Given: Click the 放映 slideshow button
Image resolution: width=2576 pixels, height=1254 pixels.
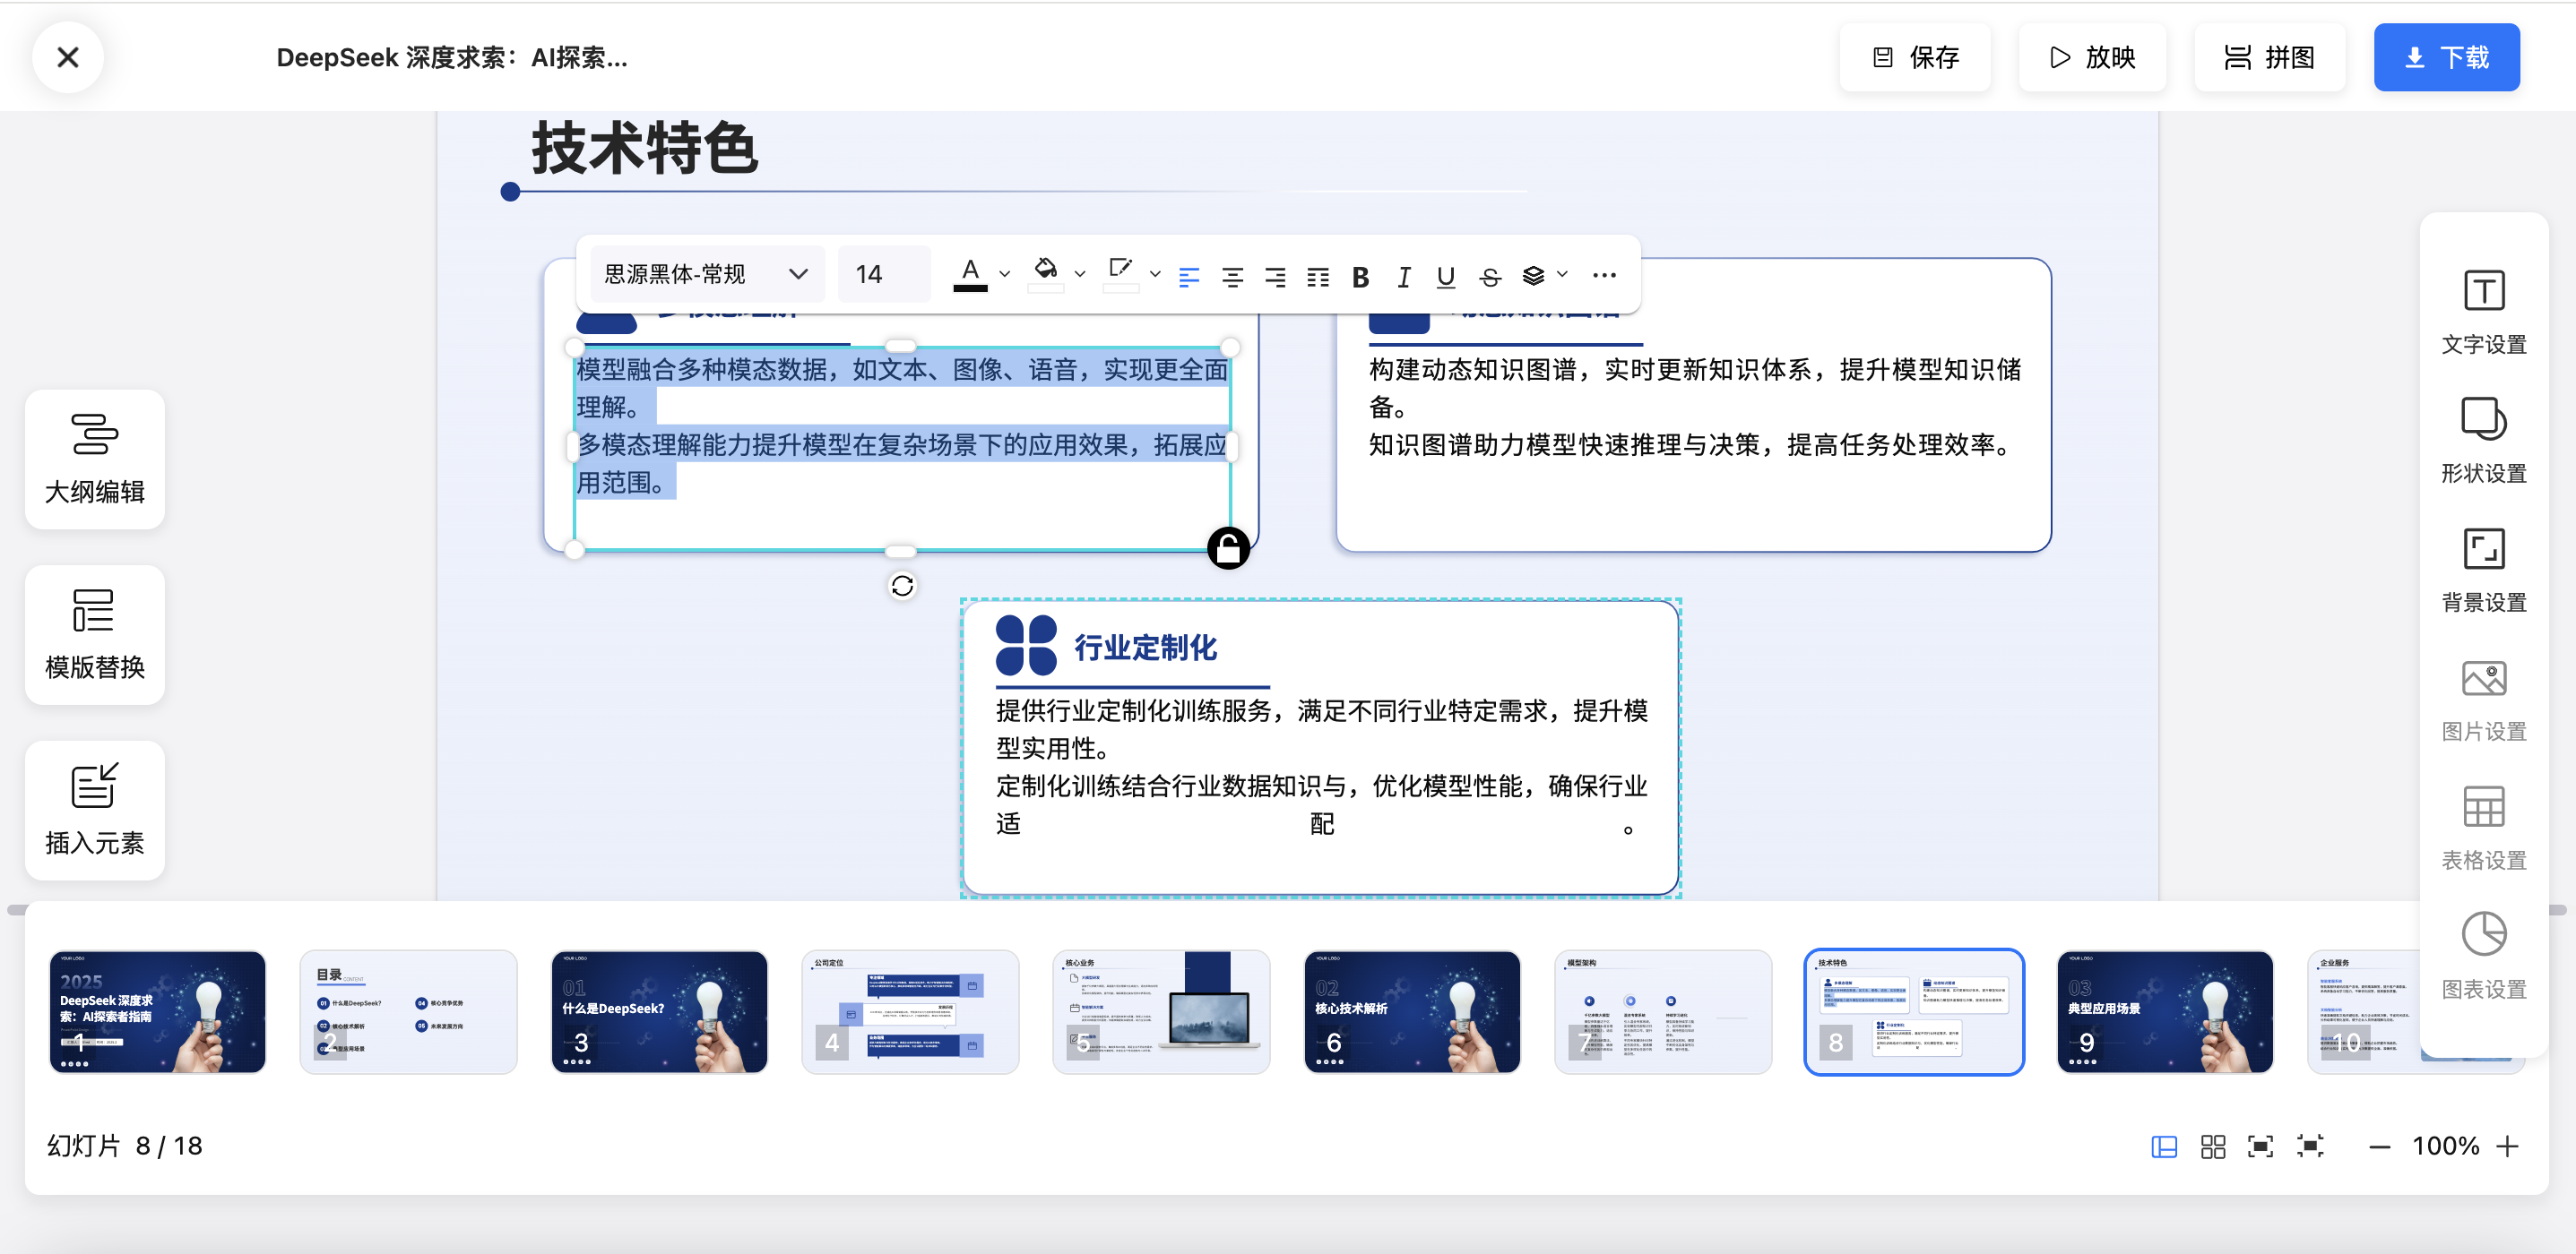Looking at the screenshot, I should [x=2092, y=58].
